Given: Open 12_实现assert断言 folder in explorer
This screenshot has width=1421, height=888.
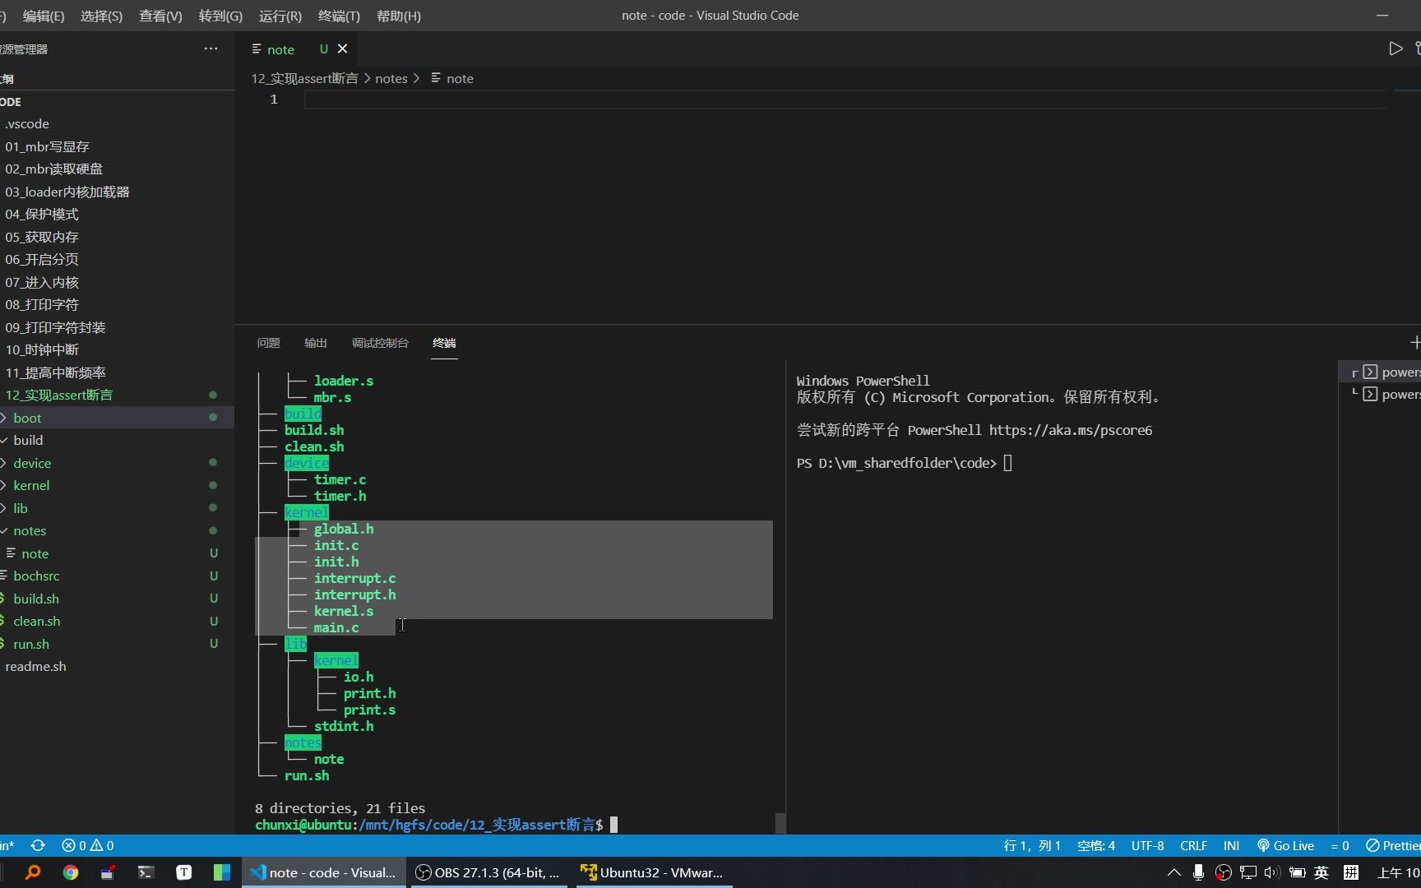Looking at the screenshot, I should click(x=117, y=395).
